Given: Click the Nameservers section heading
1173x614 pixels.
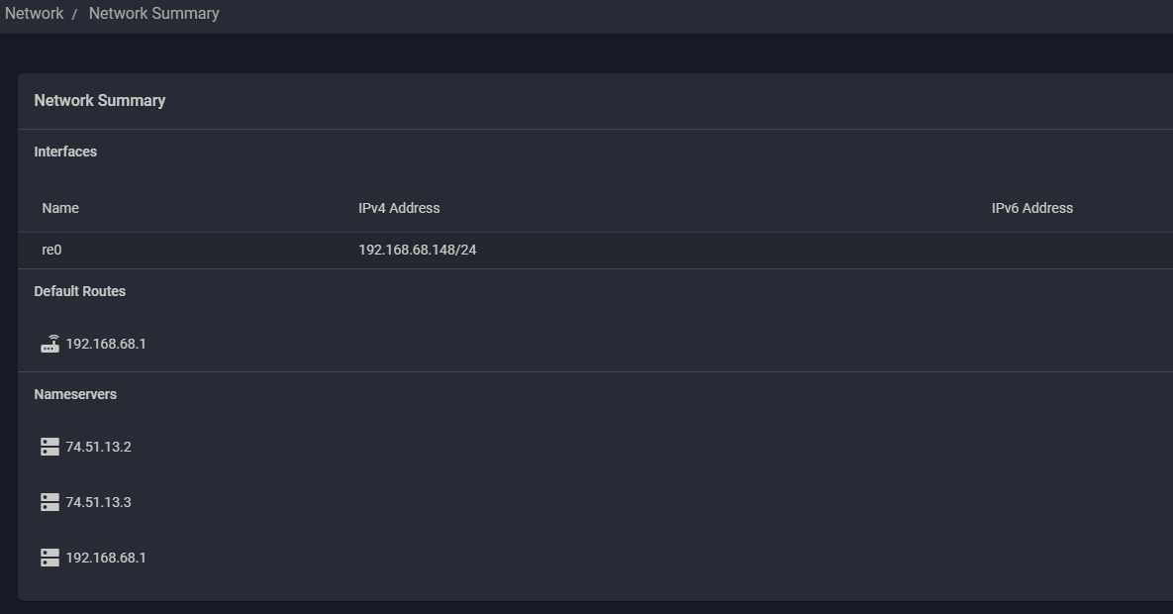Looking at the screenshot, I should coord(75,394).
